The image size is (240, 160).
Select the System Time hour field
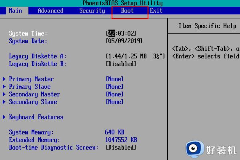pyautogui.click(x=112, y=33)
